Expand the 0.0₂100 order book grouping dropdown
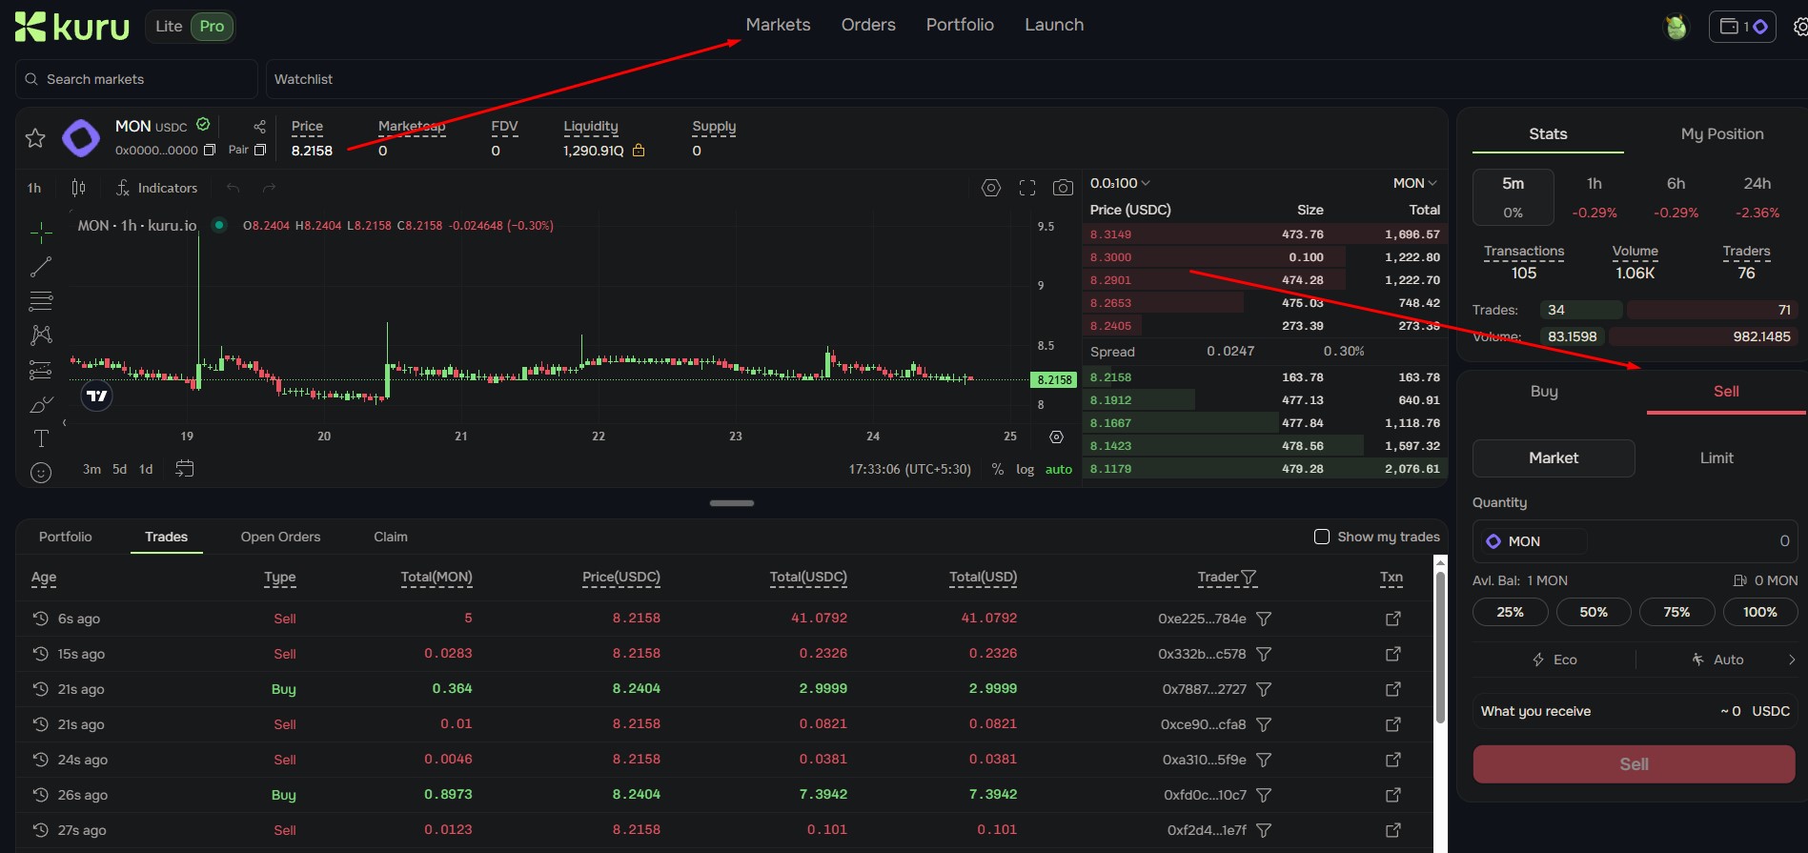1808x853 pixels. (1120, 183)
